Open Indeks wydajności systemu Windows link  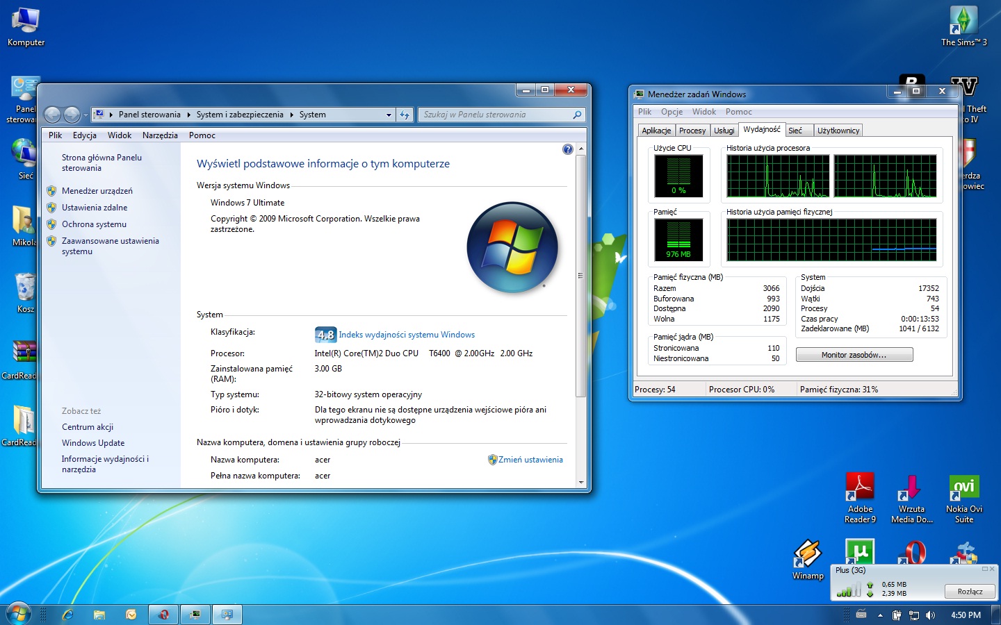pyautogui.click(x=407, y=335)
